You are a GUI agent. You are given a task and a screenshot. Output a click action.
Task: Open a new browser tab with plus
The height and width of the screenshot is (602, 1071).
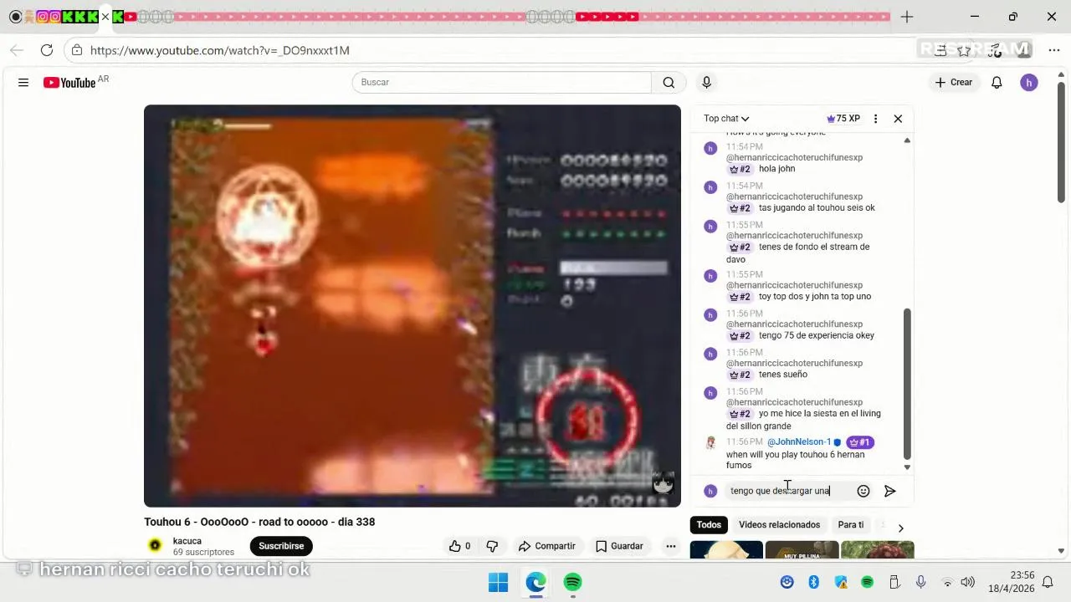point(907,17)
